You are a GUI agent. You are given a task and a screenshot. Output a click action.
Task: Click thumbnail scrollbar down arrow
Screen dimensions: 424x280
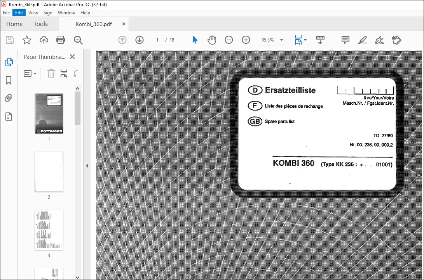point(78,277)
